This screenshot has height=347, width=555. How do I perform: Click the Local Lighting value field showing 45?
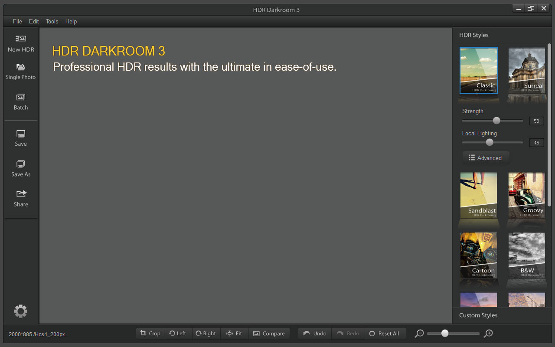pos(536,143)
